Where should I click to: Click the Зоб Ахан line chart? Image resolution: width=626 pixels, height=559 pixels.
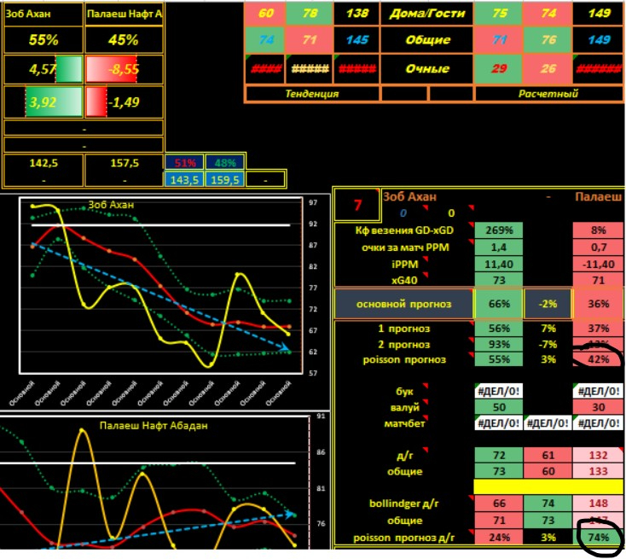point(162,290)
